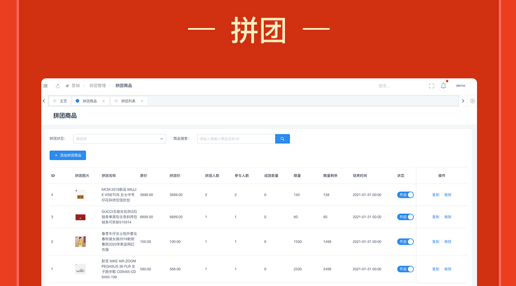
Task: Click 删除 link for the GUCCI product row
Action: [x=448, y=217]
